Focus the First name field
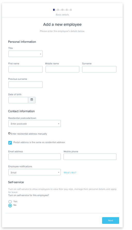 click(26, 69)
